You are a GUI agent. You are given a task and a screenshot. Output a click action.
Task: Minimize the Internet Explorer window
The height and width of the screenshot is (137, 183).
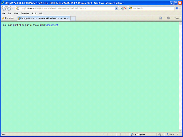[172, 3]
